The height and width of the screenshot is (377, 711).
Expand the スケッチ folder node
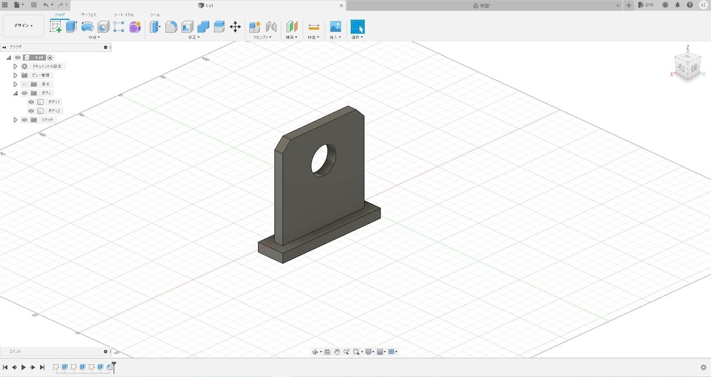(16, 120)
